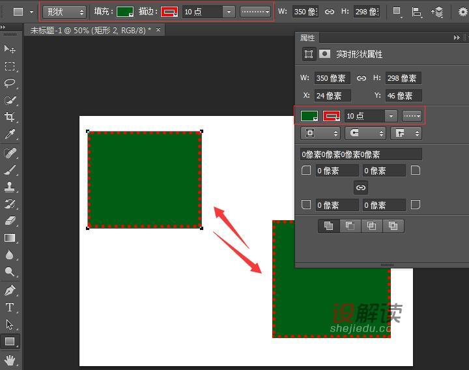Activate the Pen tool

pyautogui.click(x=10, y=290)
